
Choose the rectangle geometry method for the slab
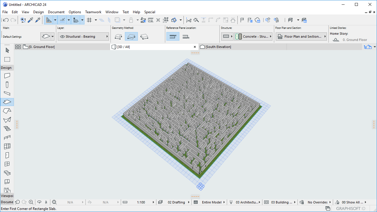(x=131, y=36)
